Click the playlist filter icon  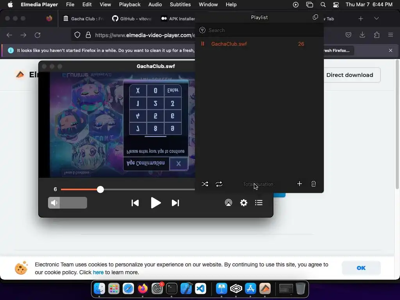click(202, 30)
